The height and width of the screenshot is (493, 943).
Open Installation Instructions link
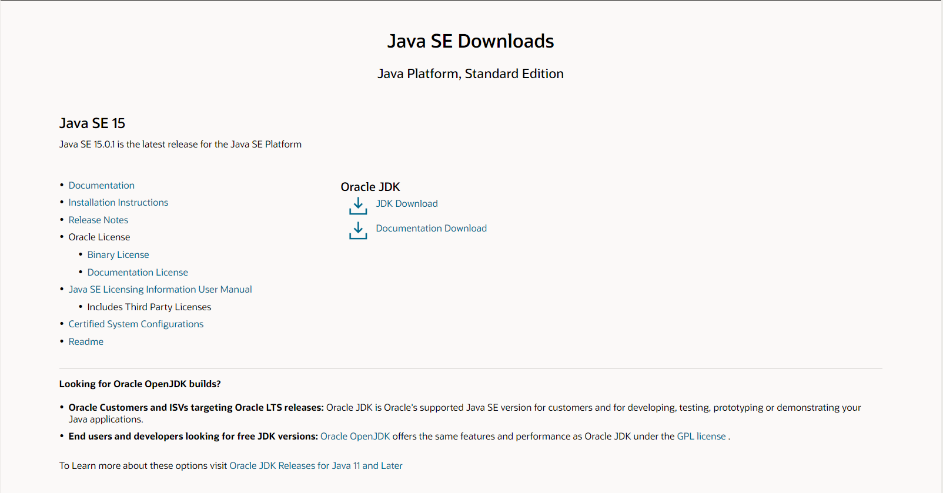click(118, 202)
